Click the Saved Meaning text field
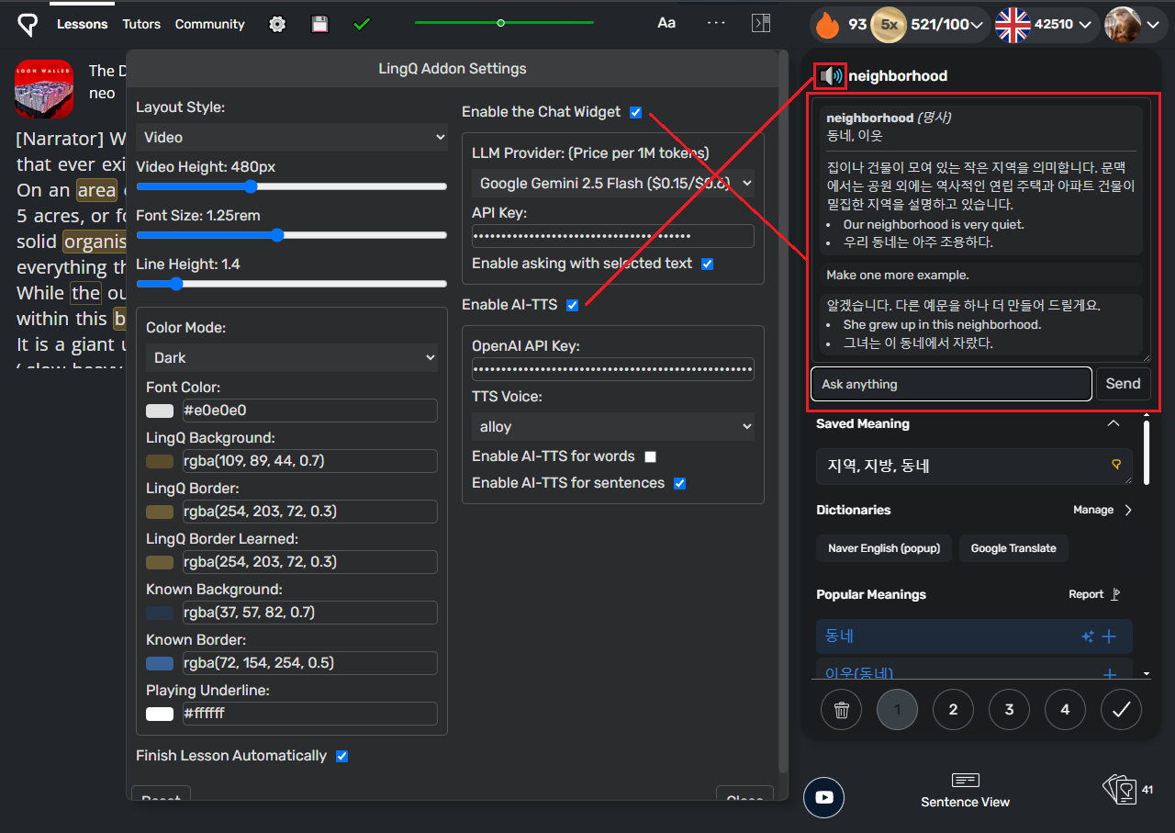Image resolution: width=1175 pixels, height=833 pixels. (x=974, y=467)
